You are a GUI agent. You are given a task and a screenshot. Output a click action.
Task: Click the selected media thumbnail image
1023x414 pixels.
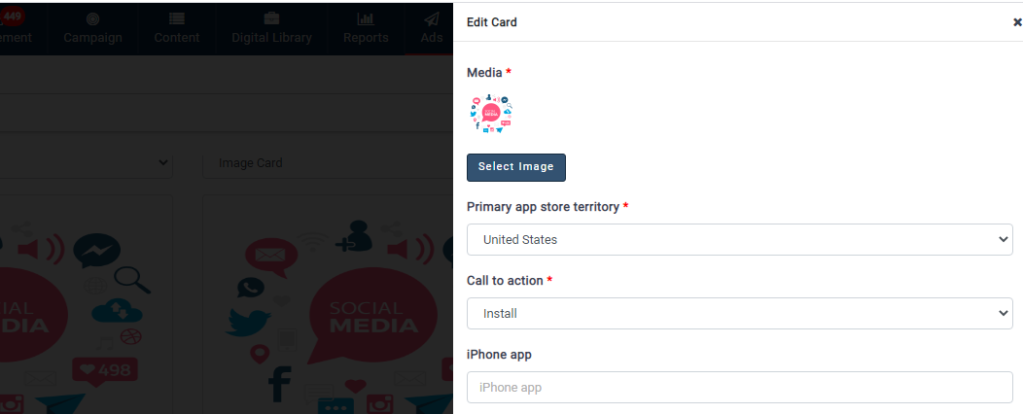pyautogui.click(x=490, y=114)
